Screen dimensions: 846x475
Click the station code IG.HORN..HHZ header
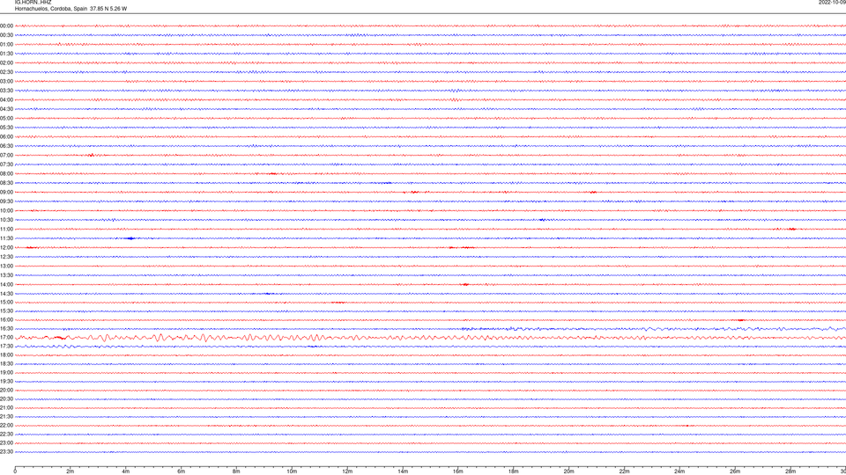pyautogui.click(x=33, y=2)
